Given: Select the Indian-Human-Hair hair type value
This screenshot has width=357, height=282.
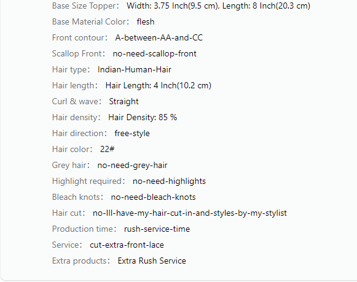Looking at the screenshot, I should point(135,70).
